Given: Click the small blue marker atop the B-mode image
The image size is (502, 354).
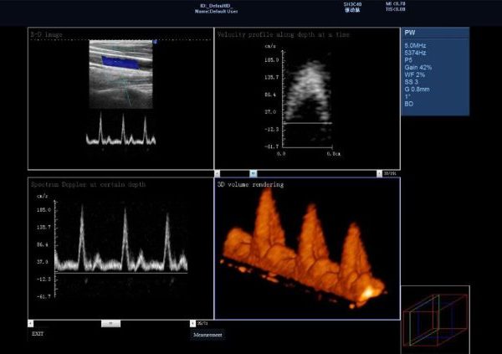Looking at the screenshot, I should coord(155,41).
